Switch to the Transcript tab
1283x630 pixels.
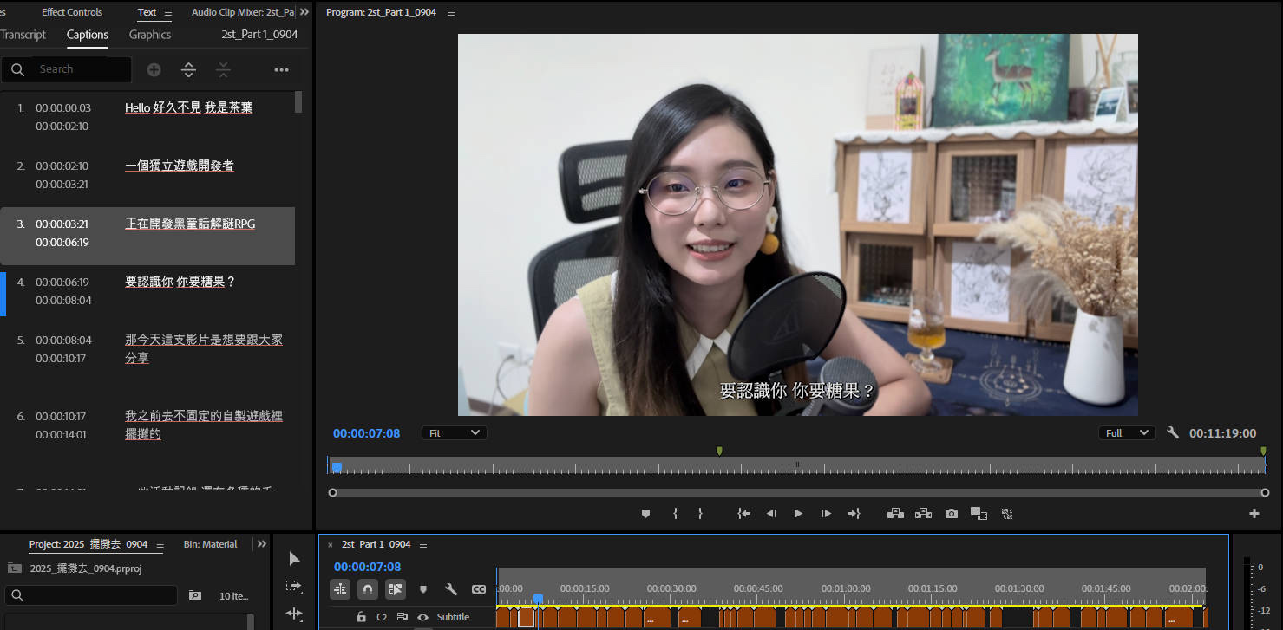click(x=23, y=35)
